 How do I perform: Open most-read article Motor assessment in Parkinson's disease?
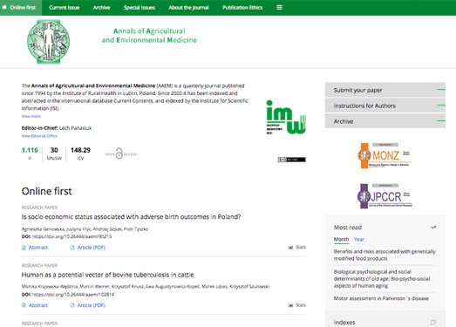(381, 298)
